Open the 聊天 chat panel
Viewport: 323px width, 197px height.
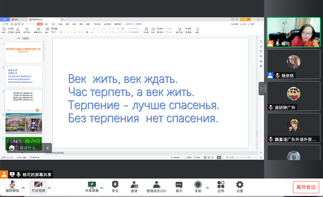[x=179, y=187]
